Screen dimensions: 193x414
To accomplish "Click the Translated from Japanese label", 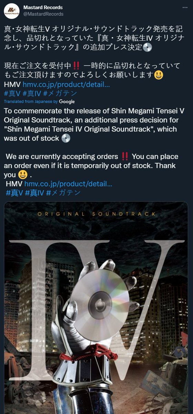I will tap(28, 102).
